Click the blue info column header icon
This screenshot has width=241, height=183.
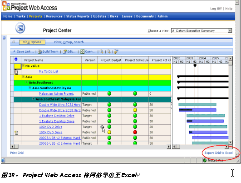click(x=16, y=59)
